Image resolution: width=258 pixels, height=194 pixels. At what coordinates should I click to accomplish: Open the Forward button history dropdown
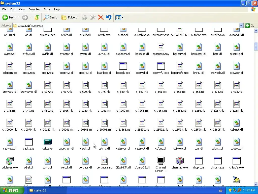point(31,17)
